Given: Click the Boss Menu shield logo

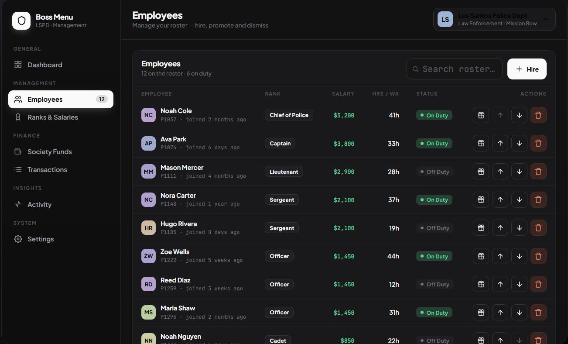Looking at the screenshot, I should 21,21.
